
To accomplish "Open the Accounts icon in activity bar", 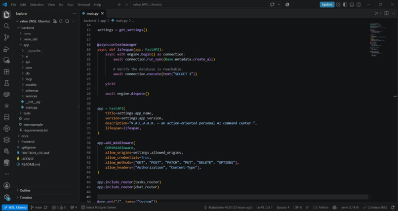I will tap(6, 185).
